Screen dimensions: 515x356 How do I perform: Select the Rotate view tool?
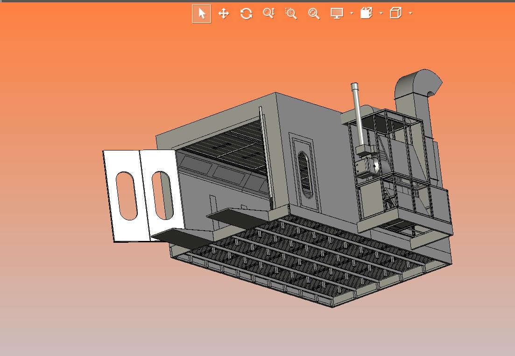[x=247, y=14]
